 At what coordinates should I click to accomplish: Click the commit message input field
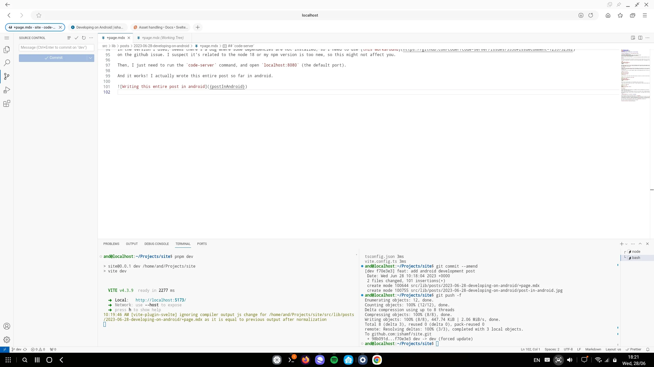56,48
